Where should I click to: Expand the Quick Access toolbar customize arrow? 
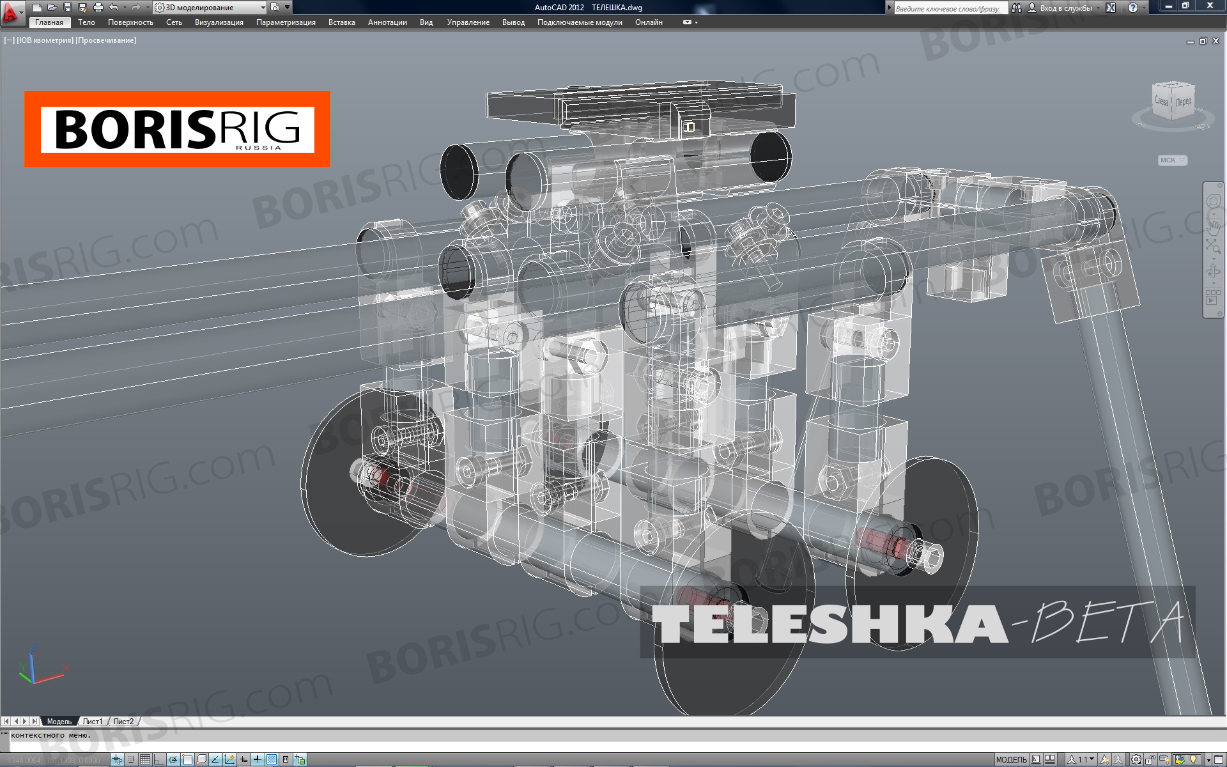[287, 7]
